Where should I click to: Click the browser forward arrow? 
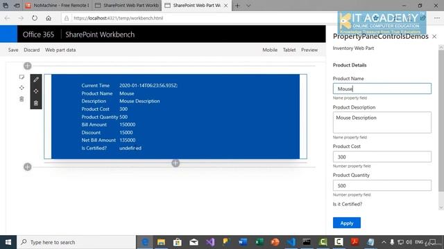point(21,18)
